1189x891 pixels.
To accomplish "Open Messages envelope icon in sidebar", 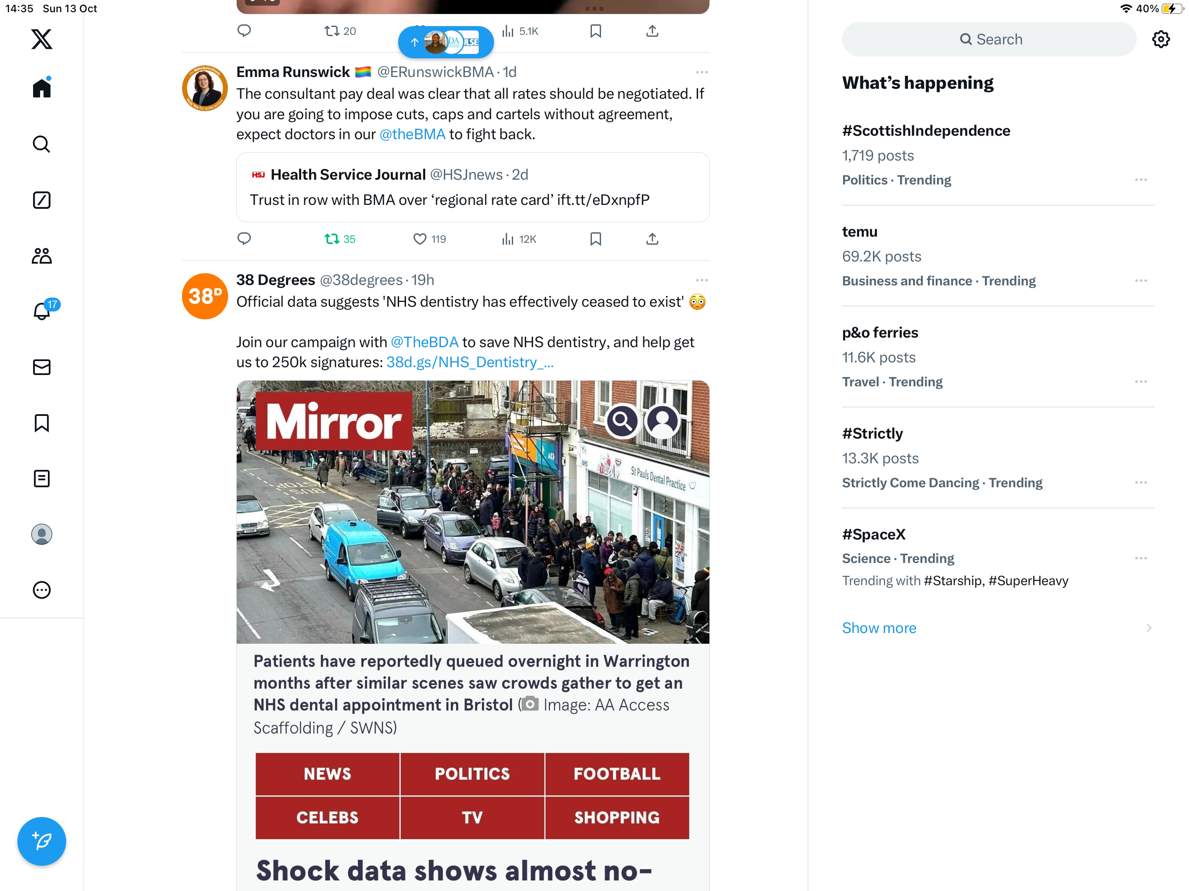I will tap(41, 367).
